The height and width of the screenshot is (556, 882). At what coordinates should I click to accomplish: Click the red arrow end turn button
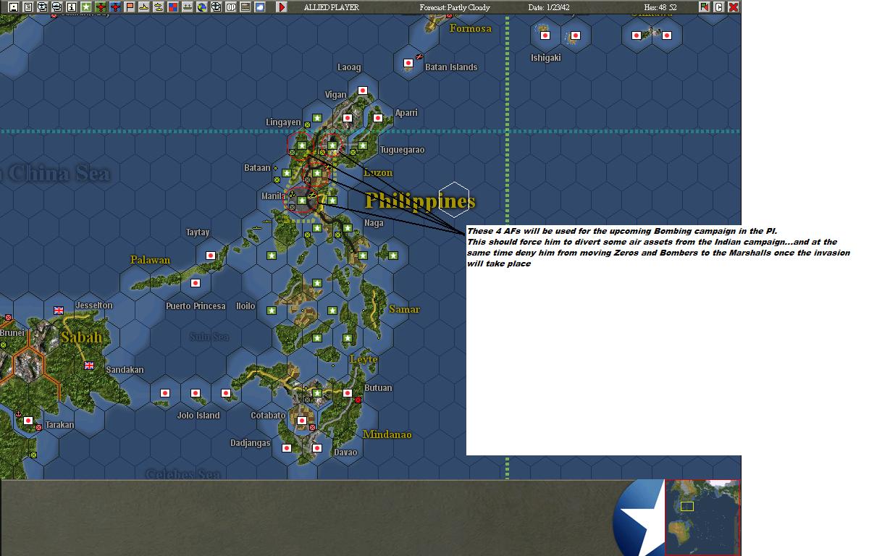[282, 7]
